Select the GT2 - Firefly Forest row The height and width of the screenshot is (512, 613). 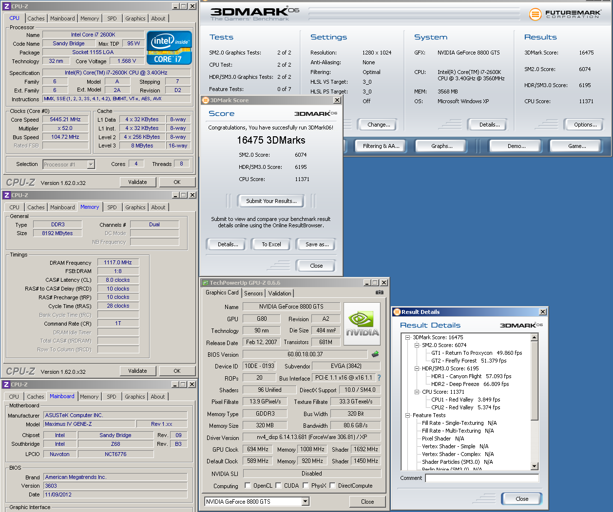click(x=469, y=361)
